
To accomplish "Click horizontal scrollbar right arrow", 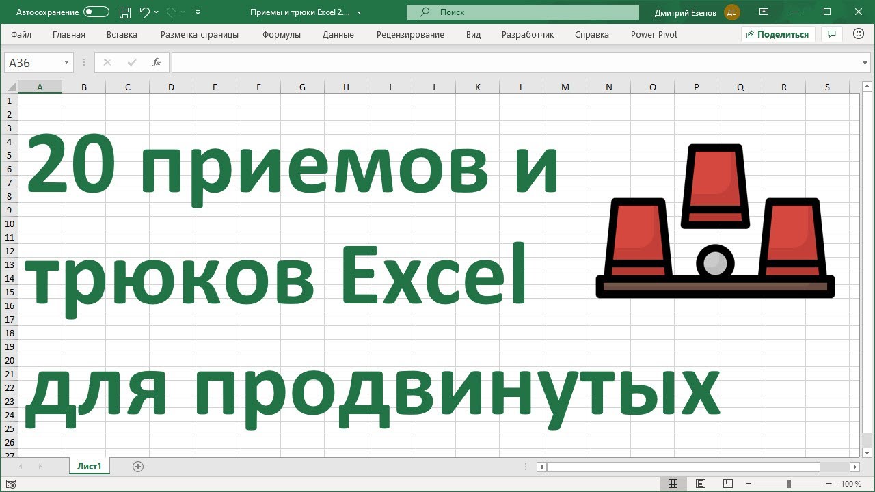I will 854,467.
